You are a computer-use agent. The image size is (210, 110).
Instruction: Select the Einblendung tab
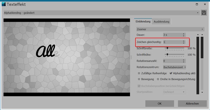pos(143,22)
